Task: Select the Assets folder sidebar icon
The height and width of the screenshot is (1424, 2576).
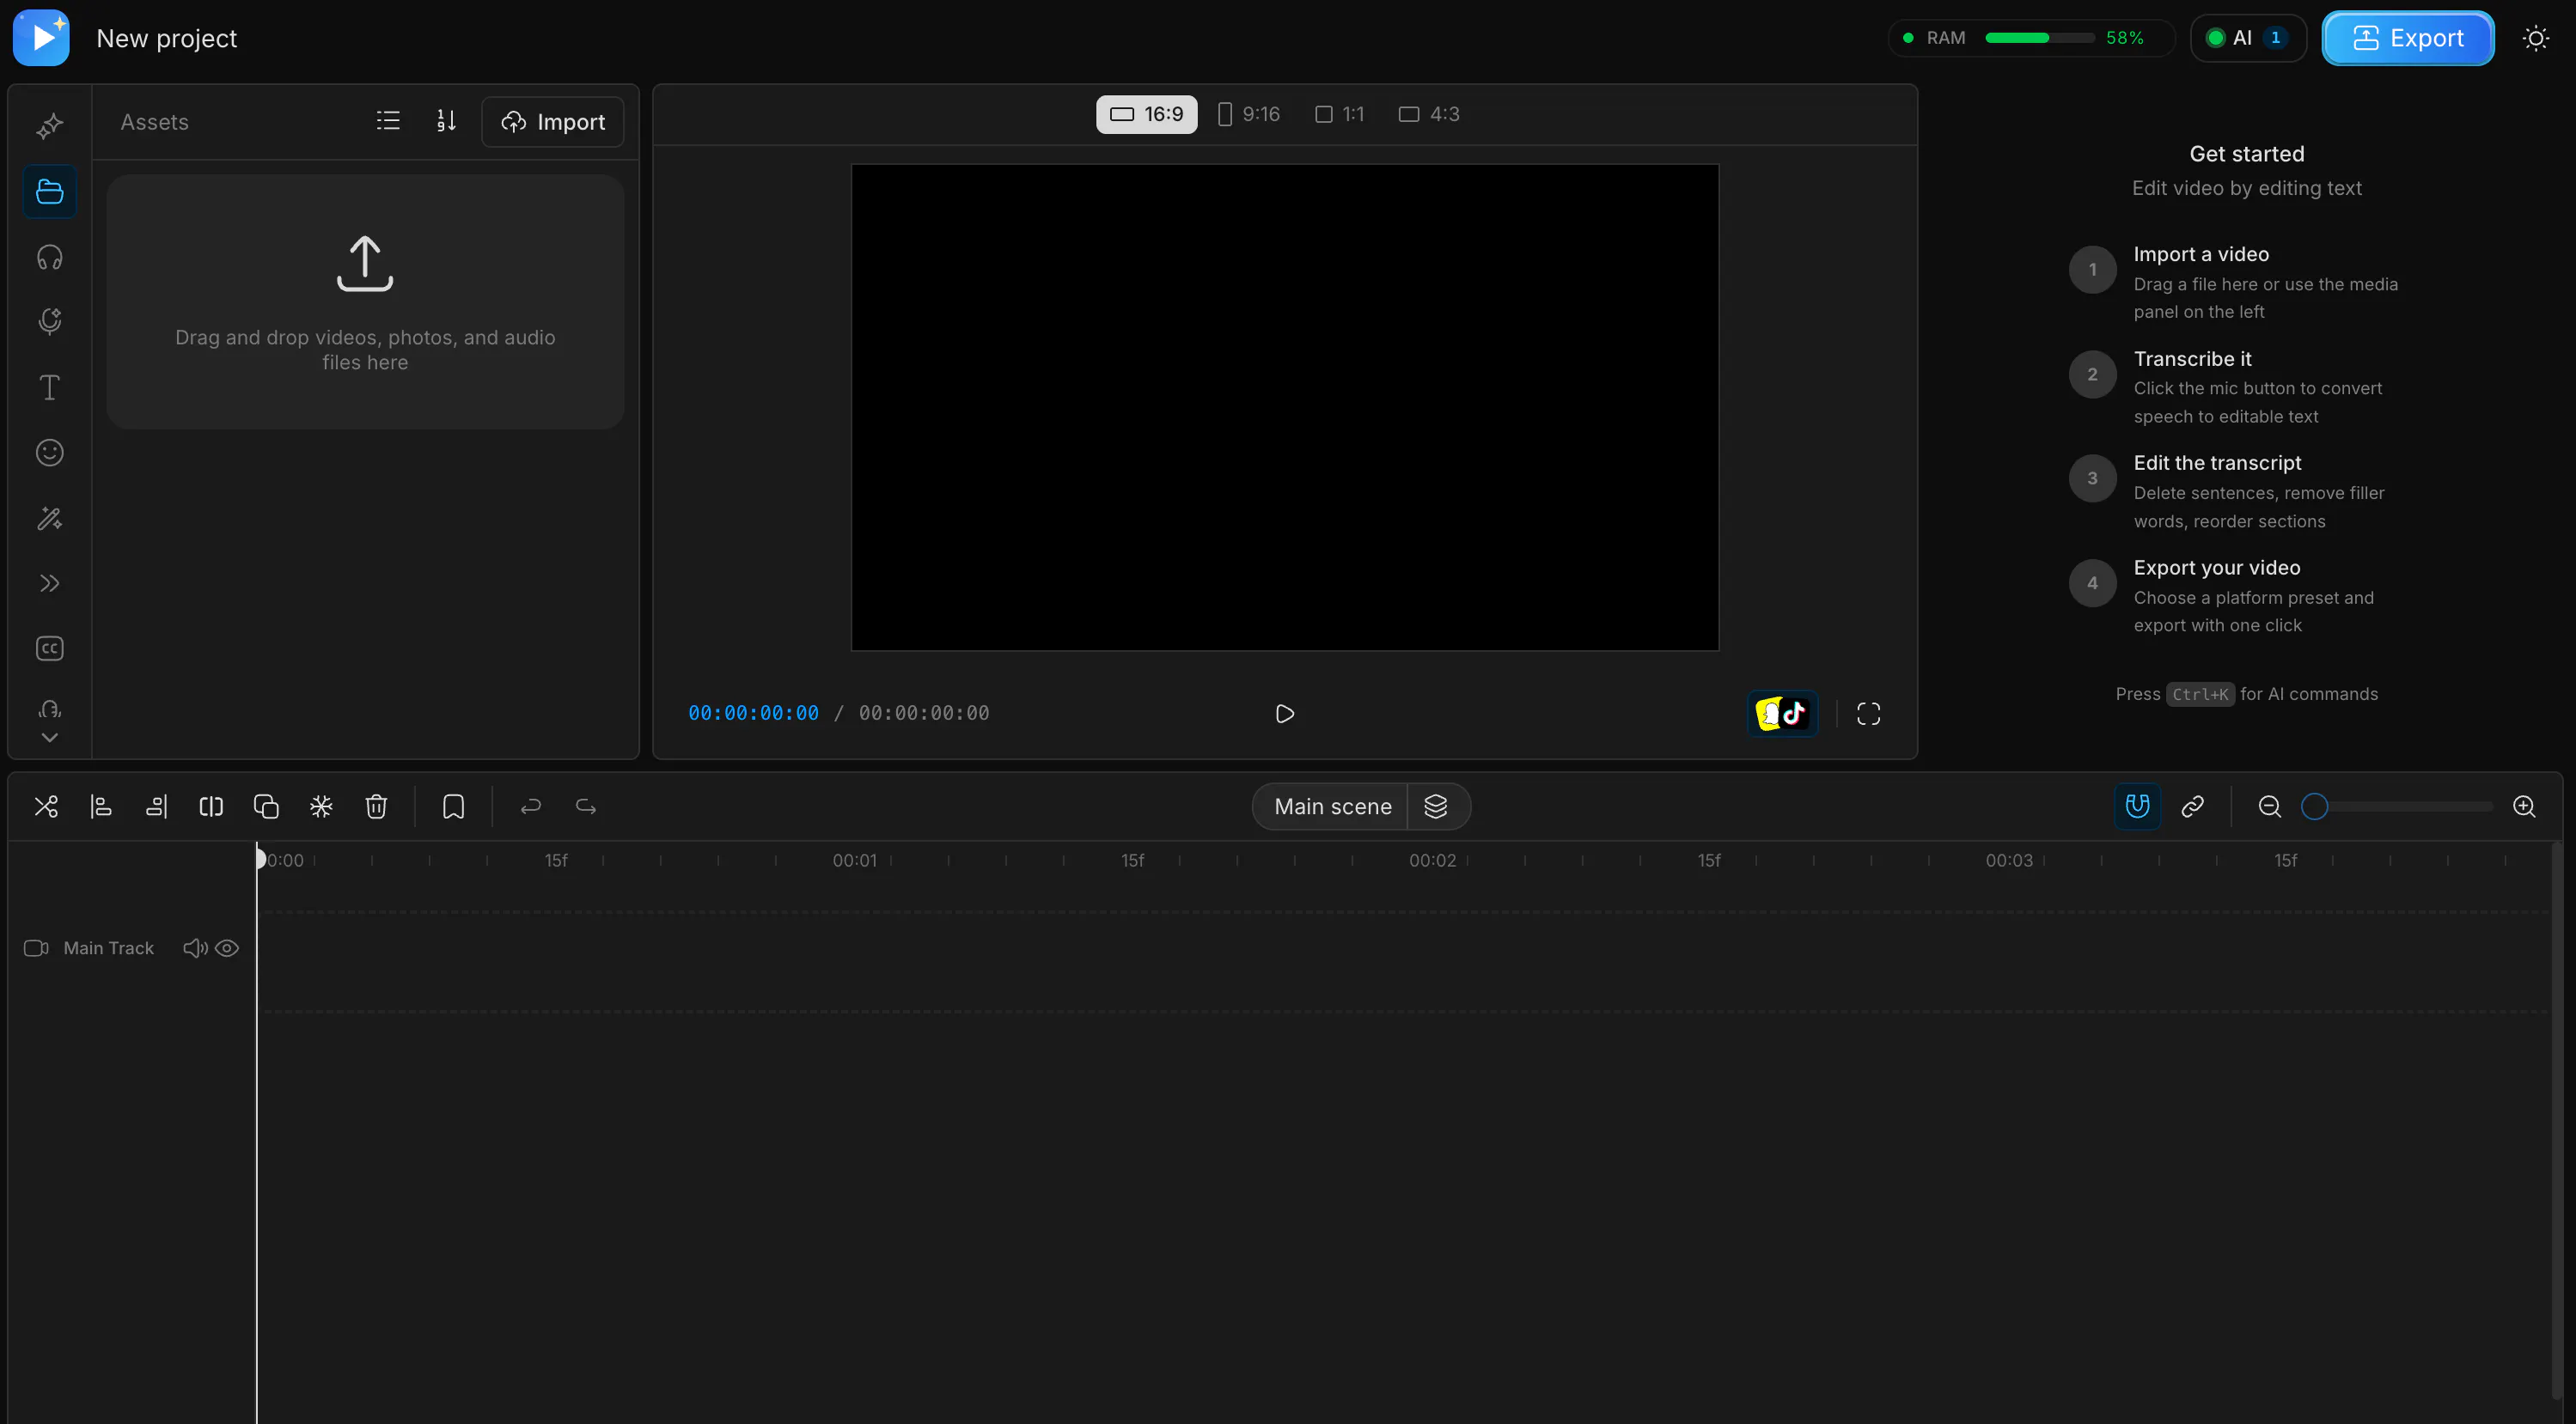Action: tap(49, 191)
